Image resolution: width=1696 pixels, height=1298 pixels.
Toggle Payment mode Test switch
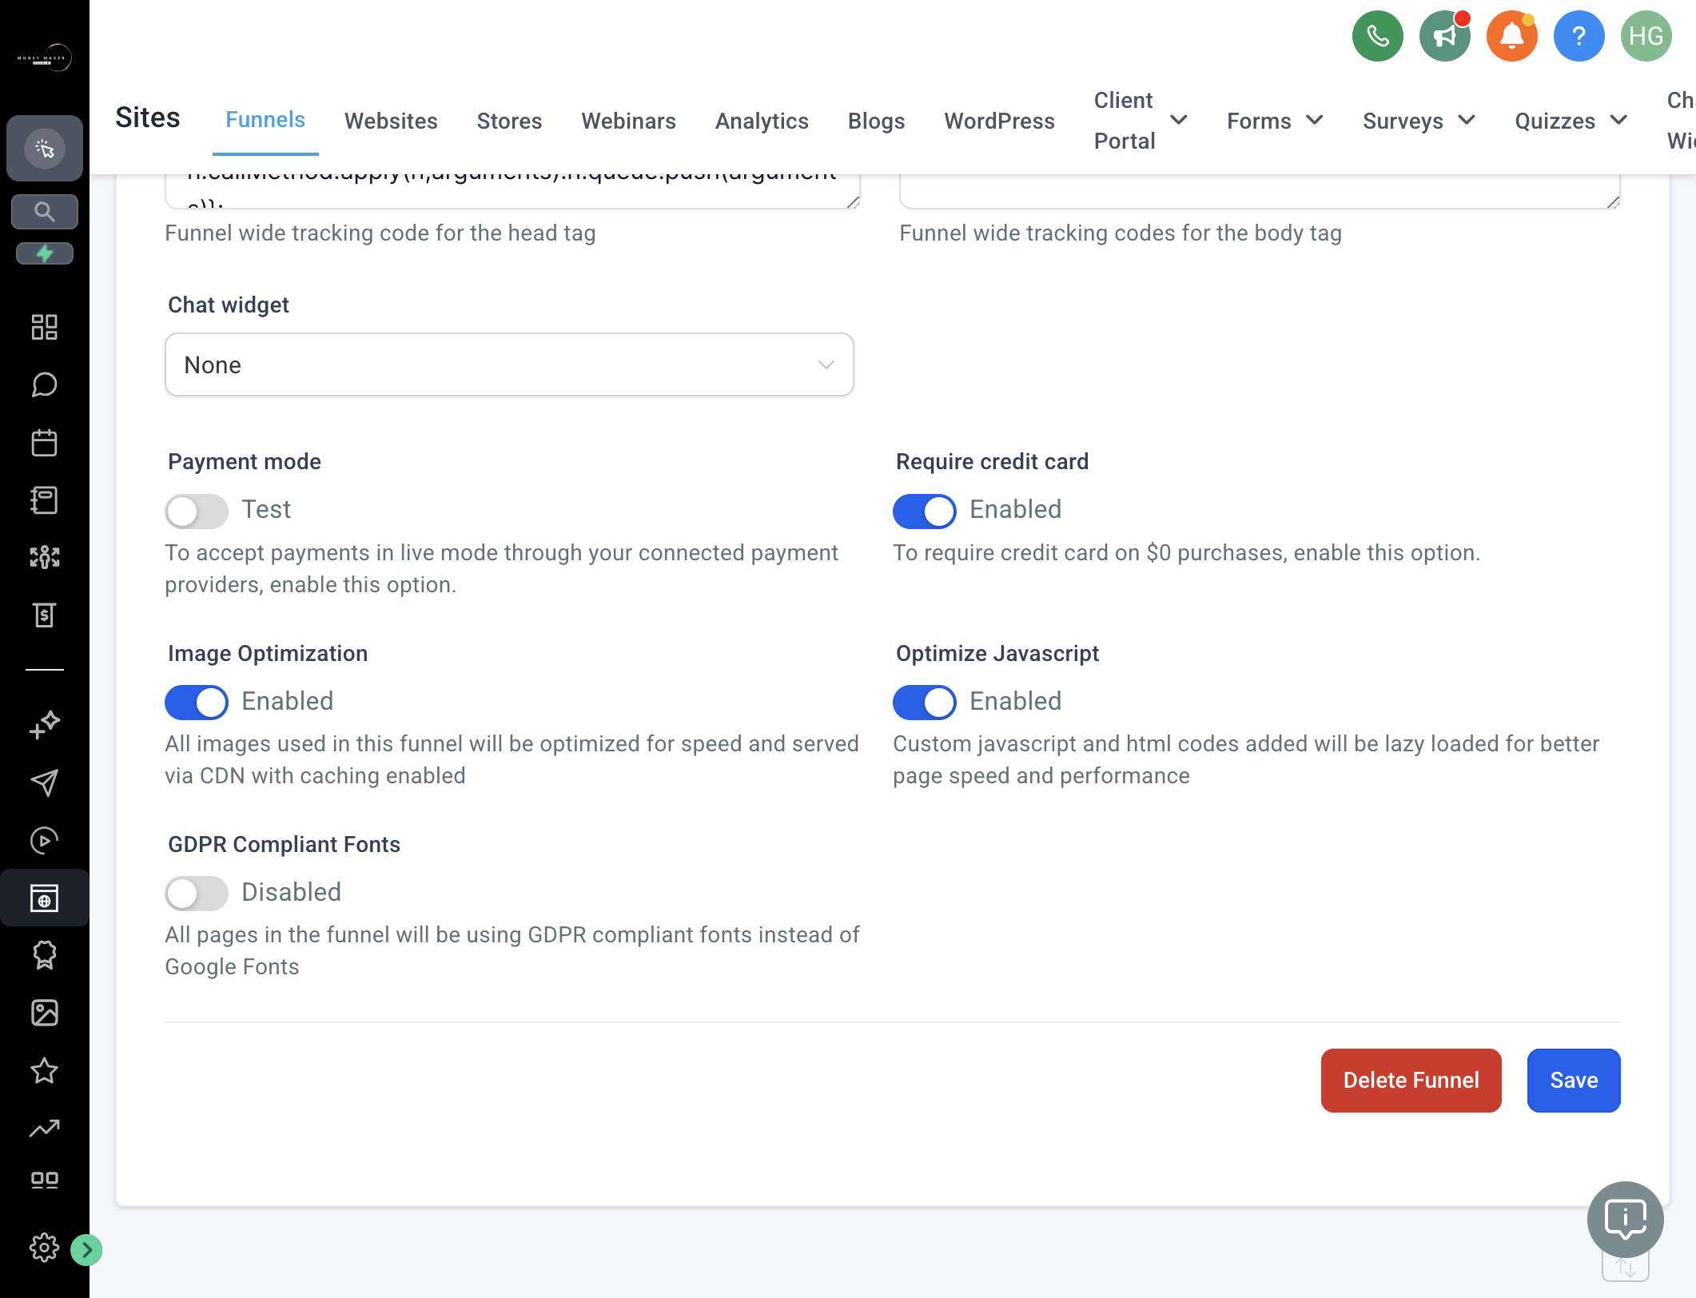197,511
